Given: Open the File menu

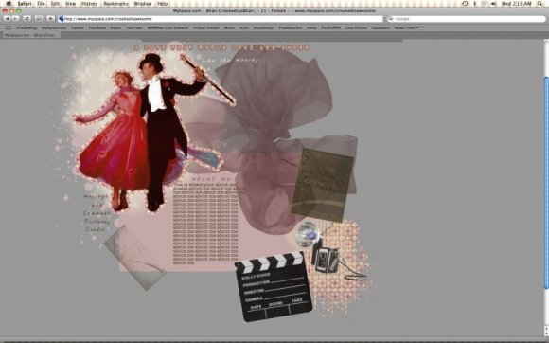Looking at the screenshot, I should pyautogui.click(x=41, y=4).
